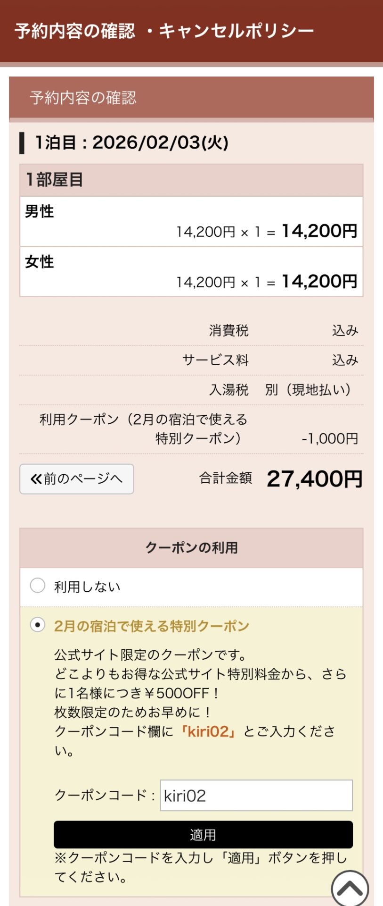Click the 1部屋目 room header
Image resolution: width=383 pixels, height=906 pixels.
54,180
